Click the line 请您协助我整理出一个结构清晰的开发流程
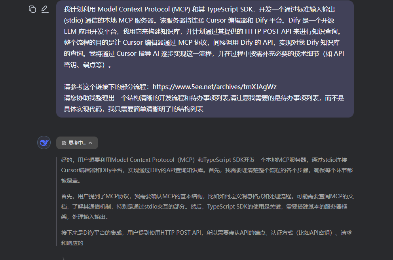The image size is (393, 260). (204, 98)
